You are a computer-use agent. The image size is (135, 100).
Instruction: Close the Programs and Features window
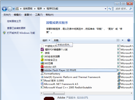(130, 4)
